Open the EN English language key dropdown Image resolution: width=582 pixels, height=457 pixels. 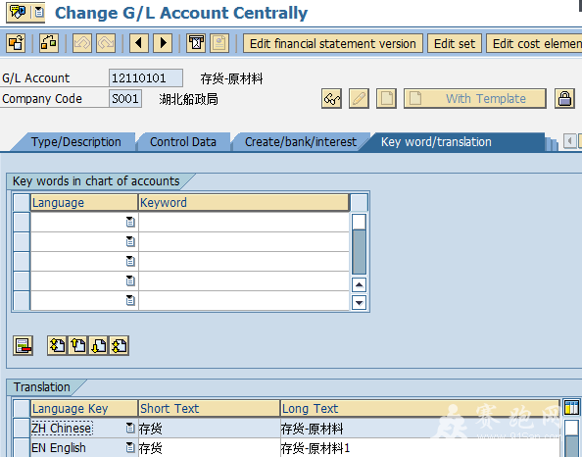click(x=130, y=447)
